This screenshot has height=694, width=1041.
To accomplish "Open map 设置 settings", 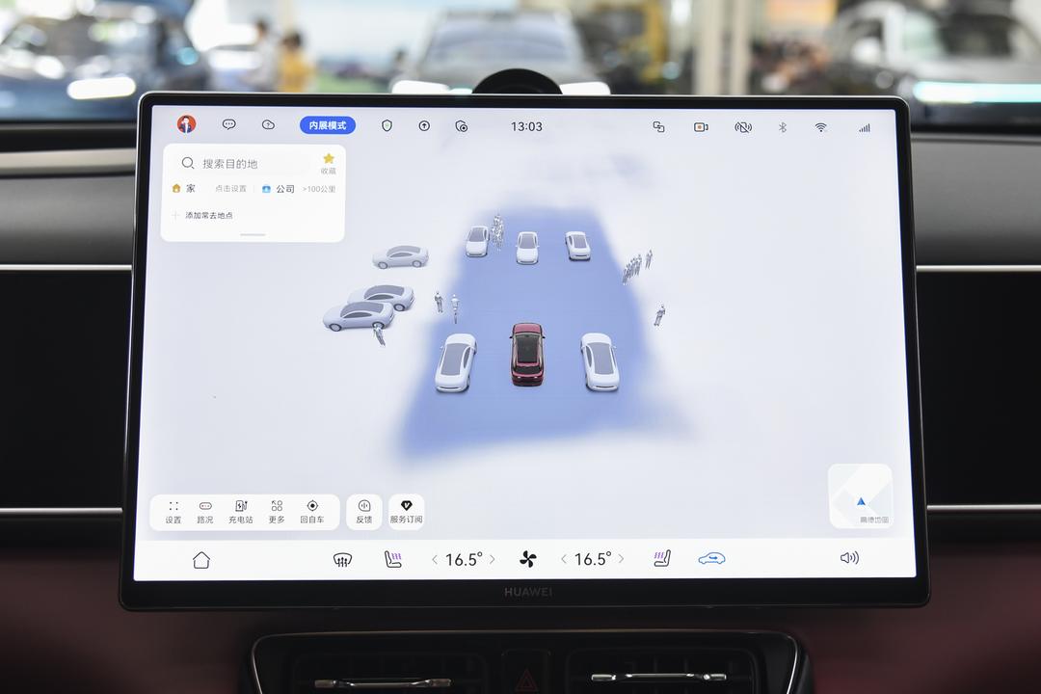I will click(173, 512).
